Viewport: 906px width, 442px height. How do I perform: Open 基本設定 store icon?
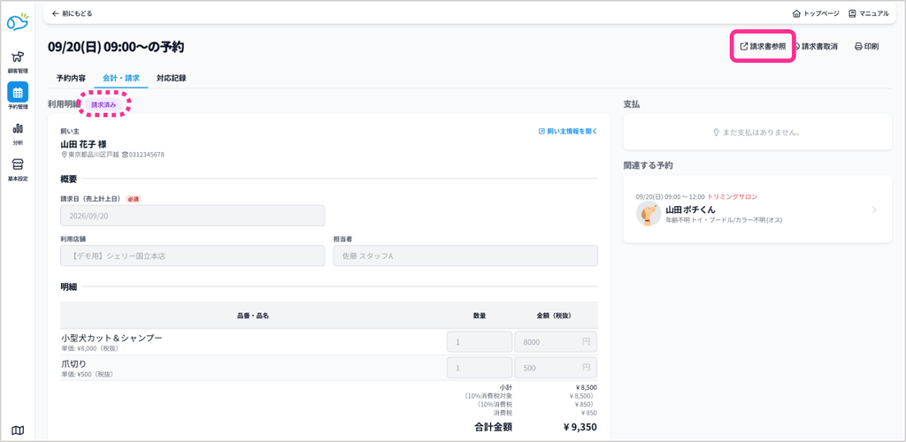pos(18,169)
